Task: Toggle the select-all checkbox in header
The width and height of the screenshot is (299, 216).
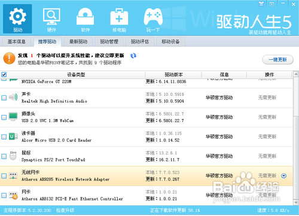Action: (4, 75)
